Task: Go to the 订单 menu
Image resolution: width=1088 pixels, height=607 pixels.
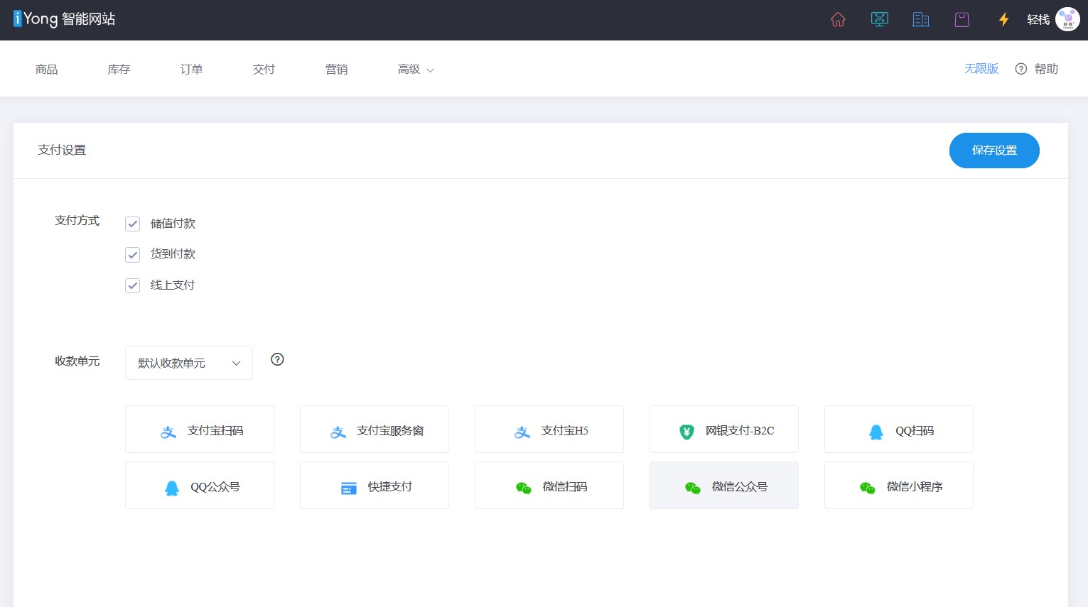Action: pos(191,69)
